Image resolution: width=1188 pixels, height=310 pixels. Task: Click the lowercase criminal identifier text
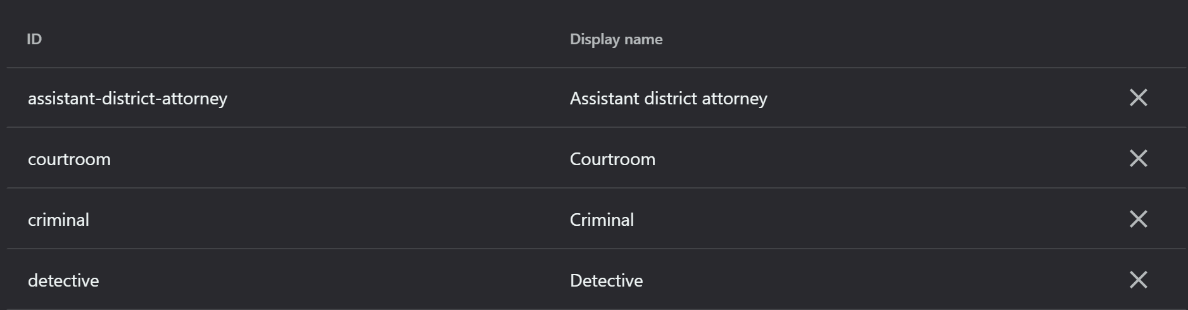click(x=58, y=220)
